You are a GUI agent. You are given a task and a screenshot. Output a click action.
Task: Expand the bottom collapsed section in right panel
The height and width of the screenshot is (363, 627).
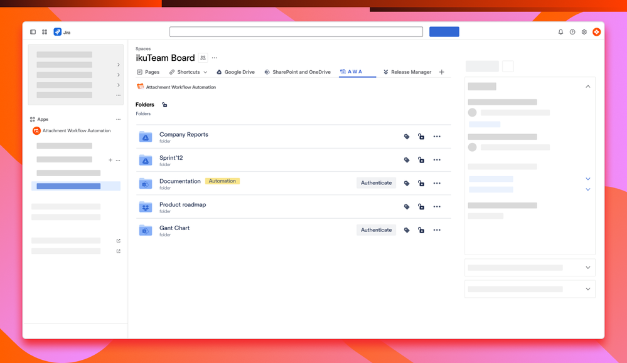588,289
